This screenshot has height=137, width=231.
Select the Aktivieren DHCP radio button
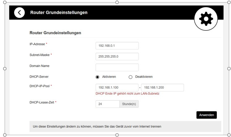(x=97, y=77)
